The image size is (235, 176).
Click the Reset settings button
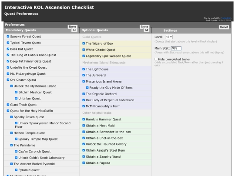[x=224, y=27]
